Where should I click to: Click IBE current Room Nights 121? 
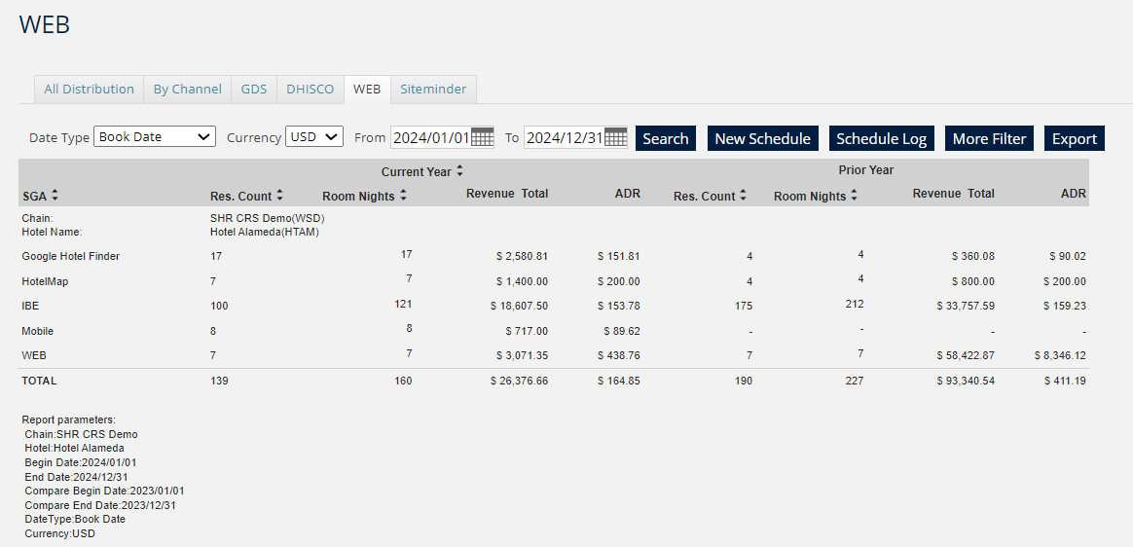point(403,304)
